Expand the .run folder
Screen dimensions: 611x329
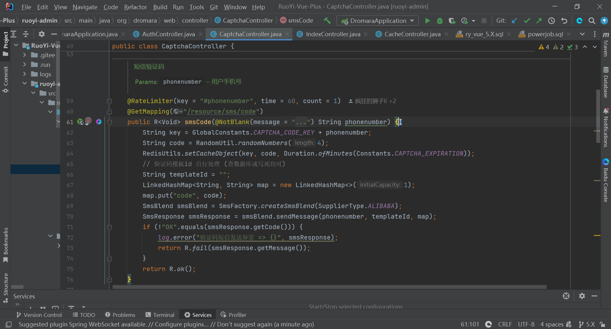(25, 65)
